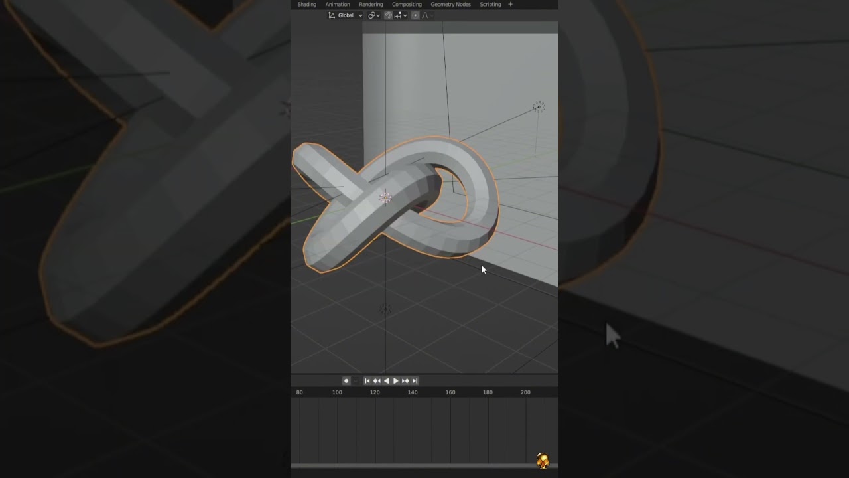Toggle the auto keying record button
Screen dimensions: 849x478
(346, 381)
